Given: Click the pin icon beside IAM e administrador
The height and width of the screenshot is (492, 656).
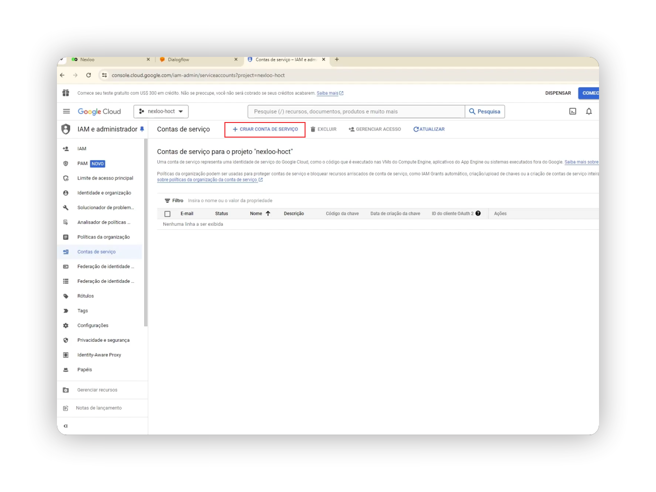Looking at the screenshot, I should coord(142,130).
